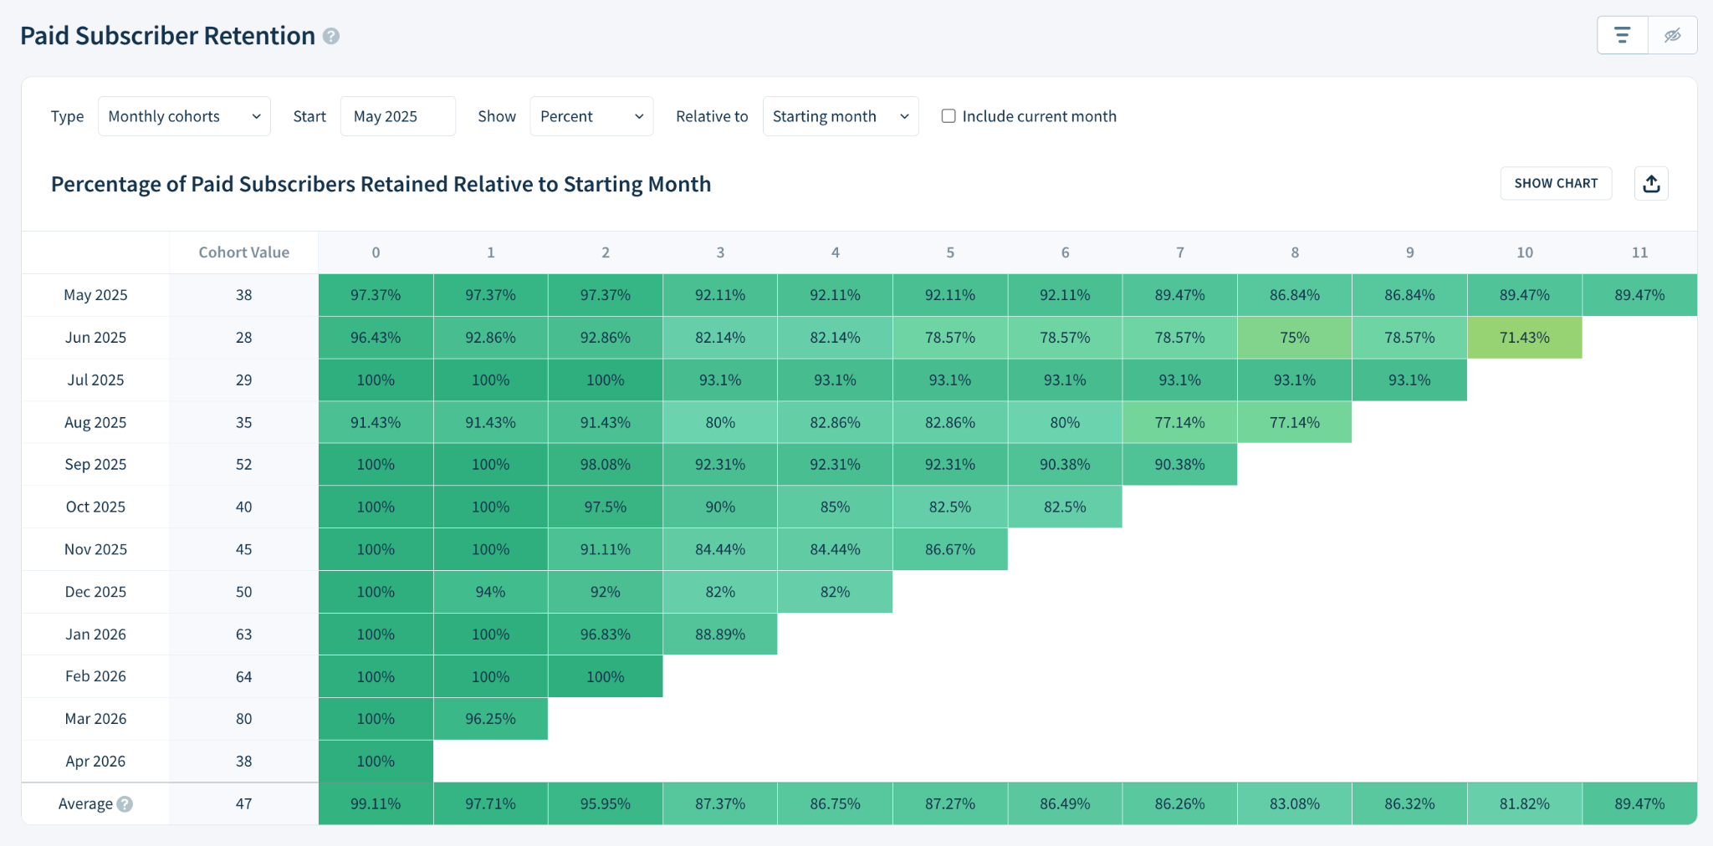The image size is (1713, 846).
Task: Click the 86.67% cell in Nov 2025 row
Action: coord(950,550)
